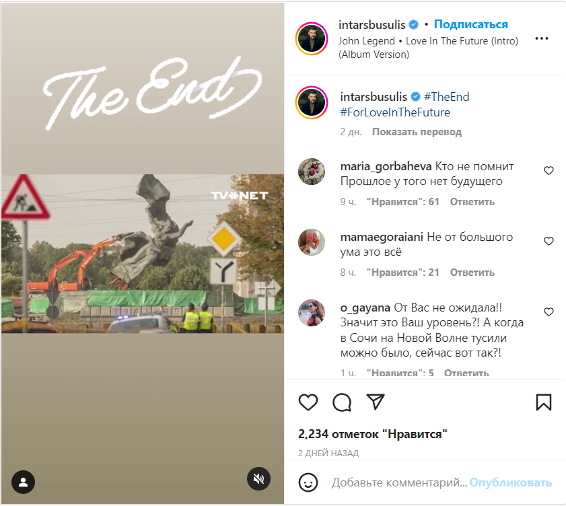Unmute the video sound
The width and height of the screenshot is (566, 506).
pos(258,478)
